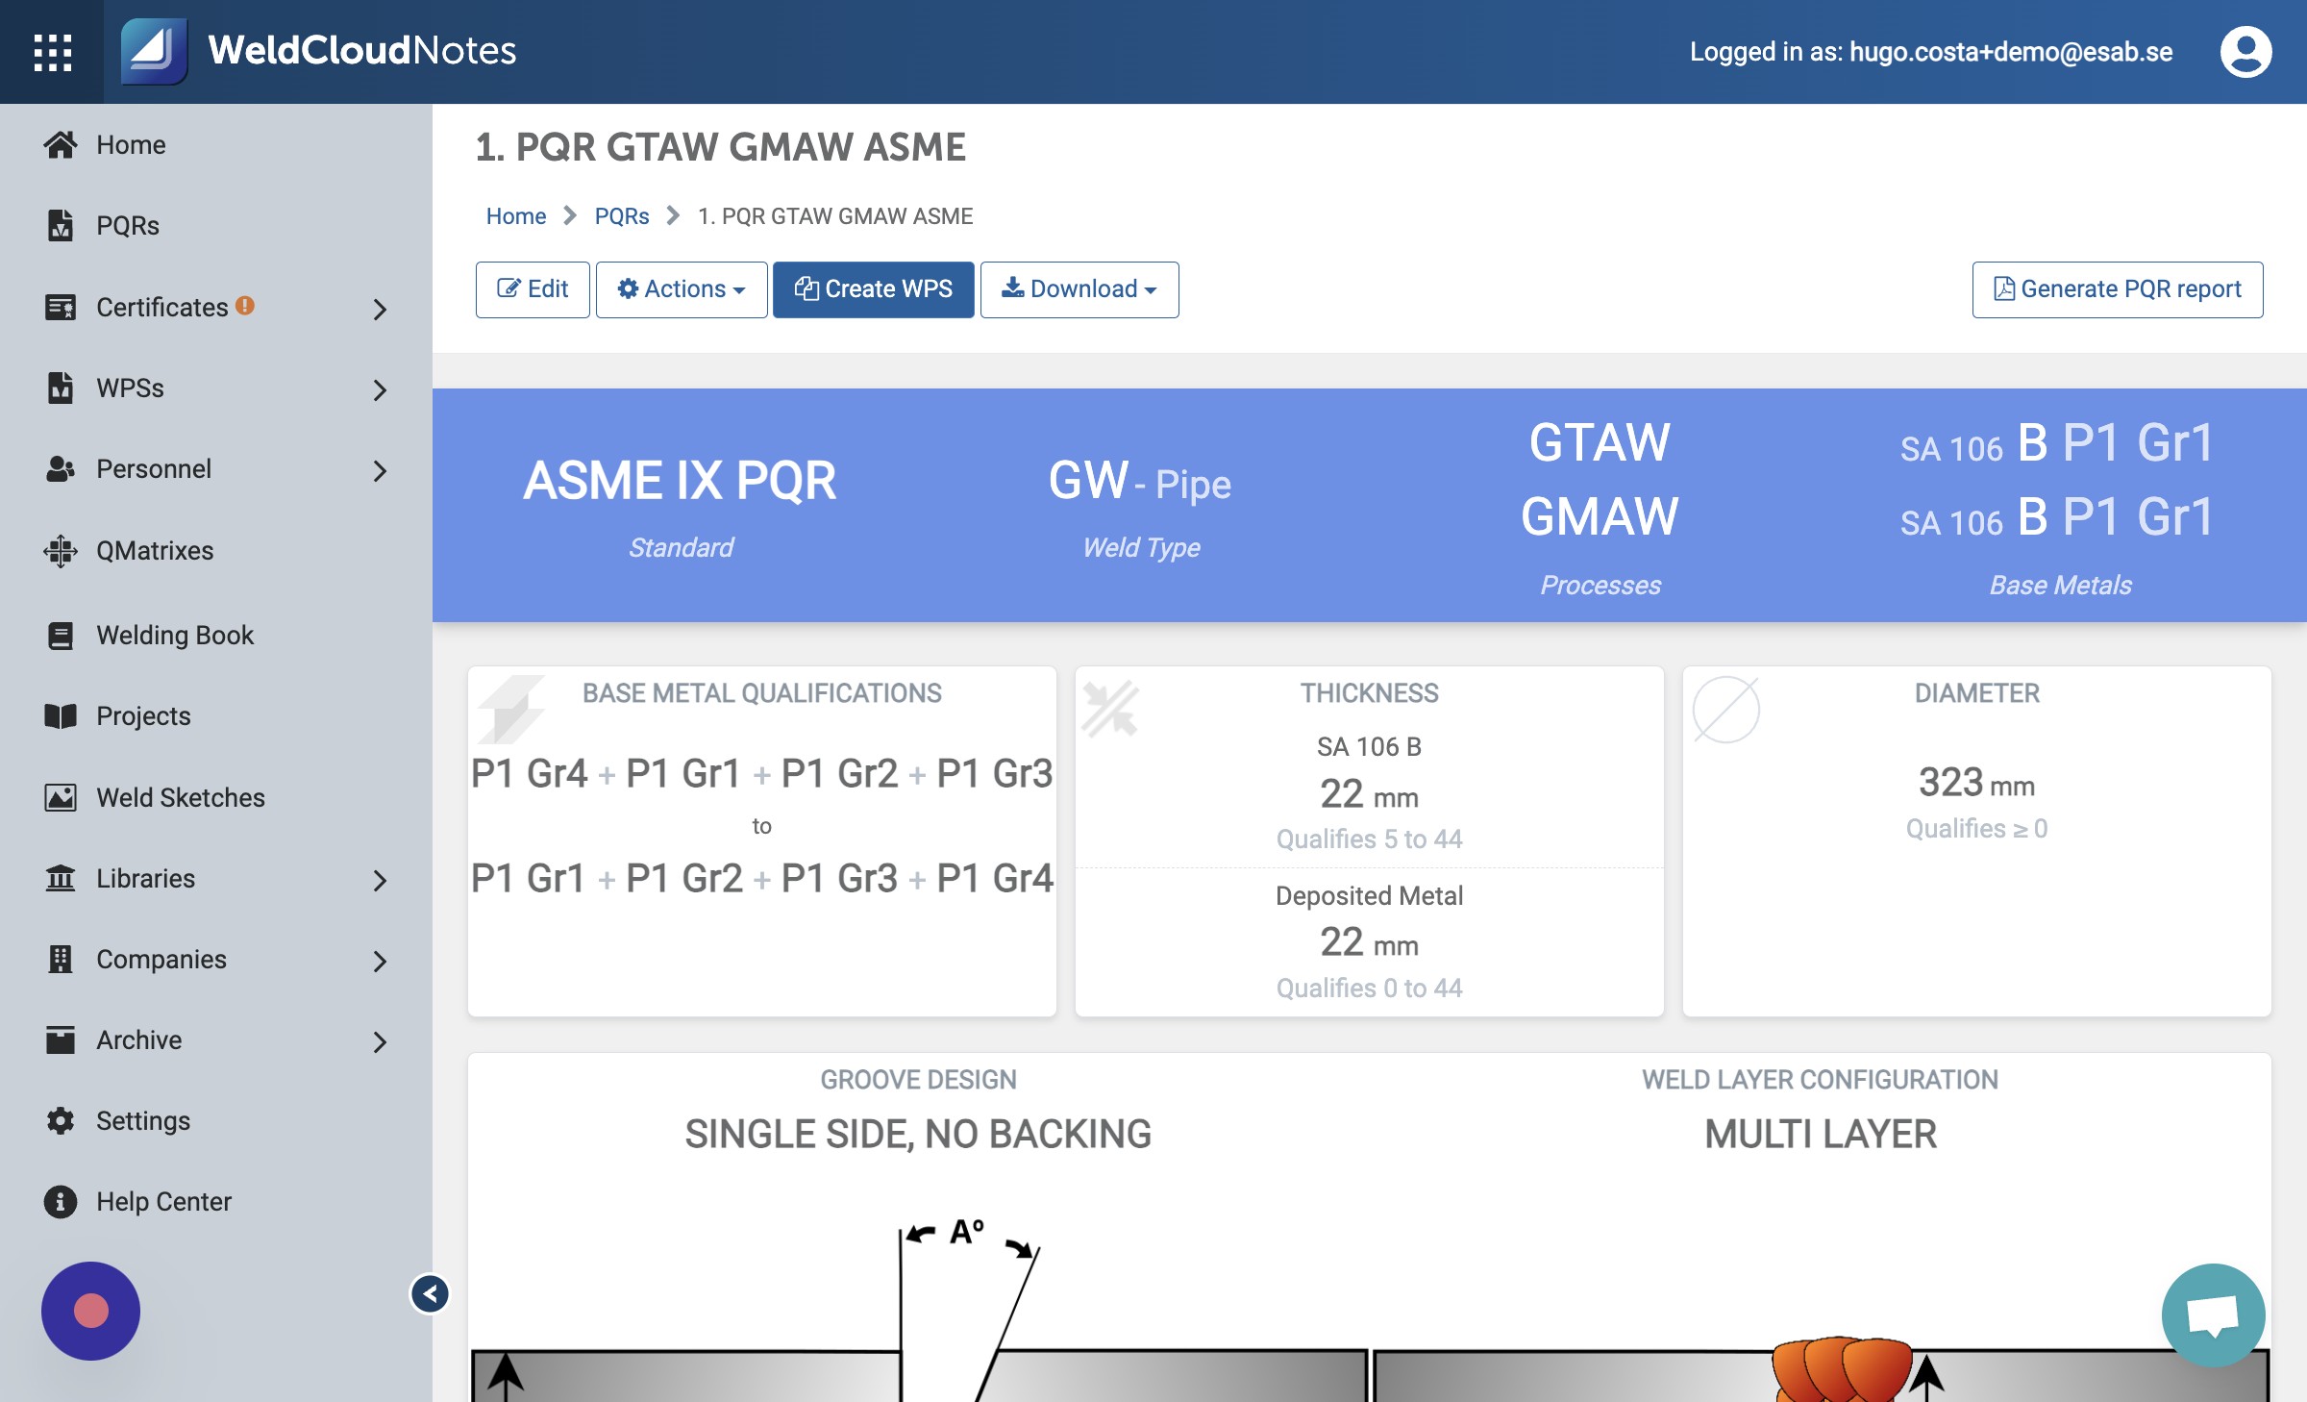Click the multi layer weld bead illustration
Image resolution: width=2307 pixels, height=1402 pixels.
(x=1821, y=1367)
